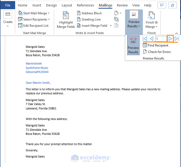Switch to the Home tab
181x167 pixels.
click(22, 5)
